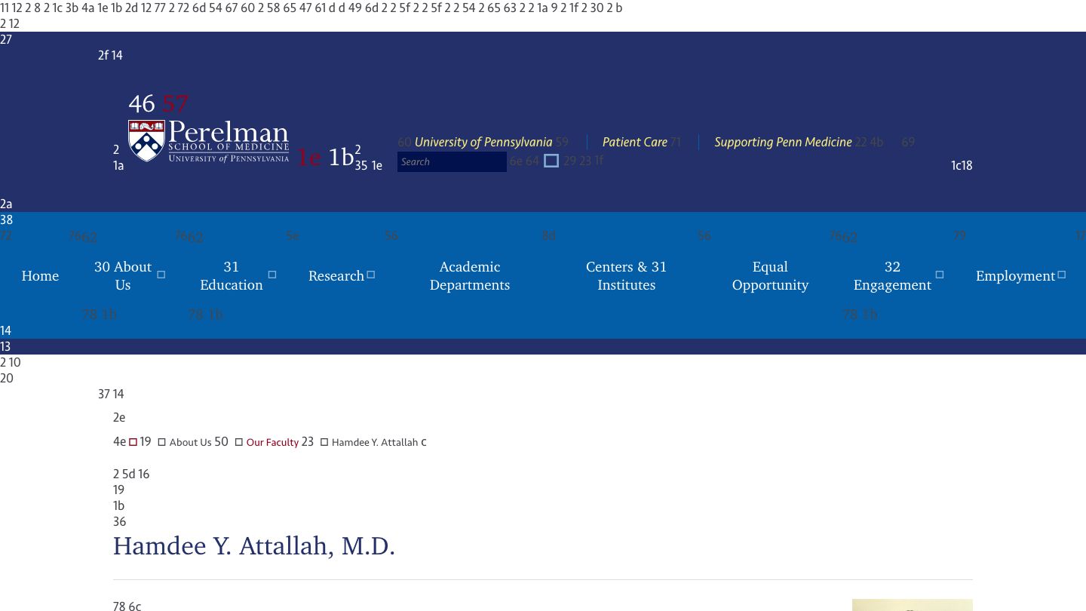The image size is (1086, 611).
Task: Visit the Supporting Penn Medicine link
Action: click(x=782, y=143)
